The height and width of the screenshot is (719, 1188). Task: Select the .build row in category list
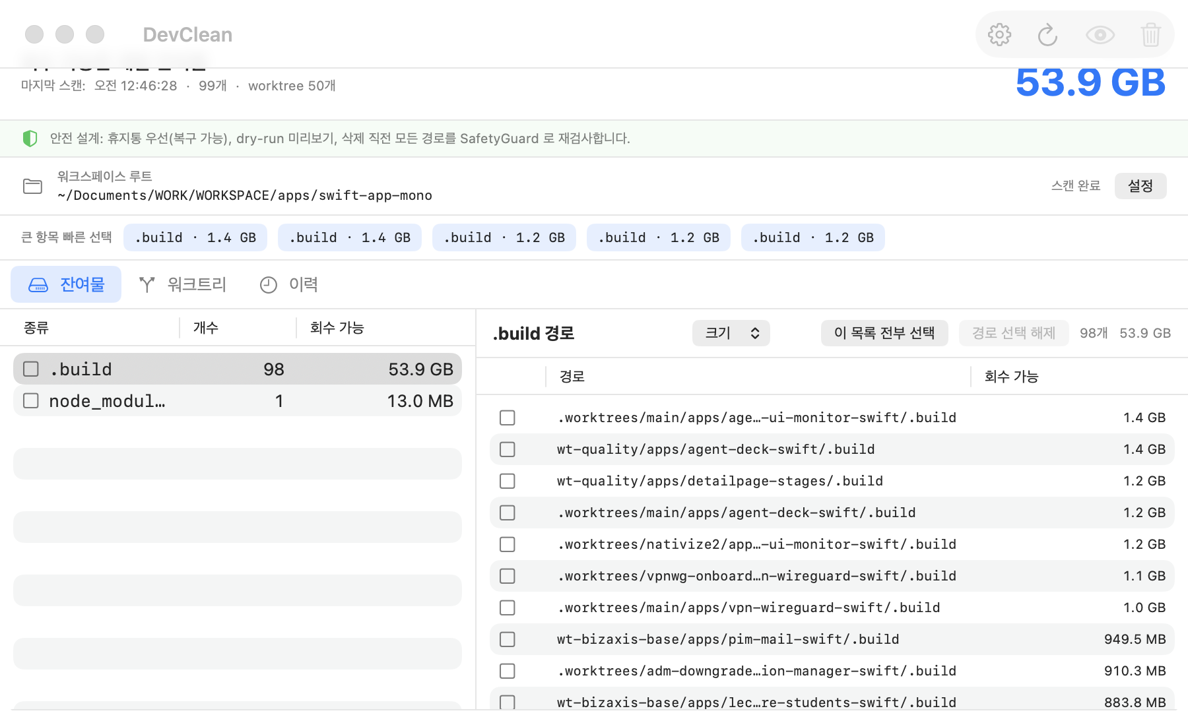click(x=238, y=369)
